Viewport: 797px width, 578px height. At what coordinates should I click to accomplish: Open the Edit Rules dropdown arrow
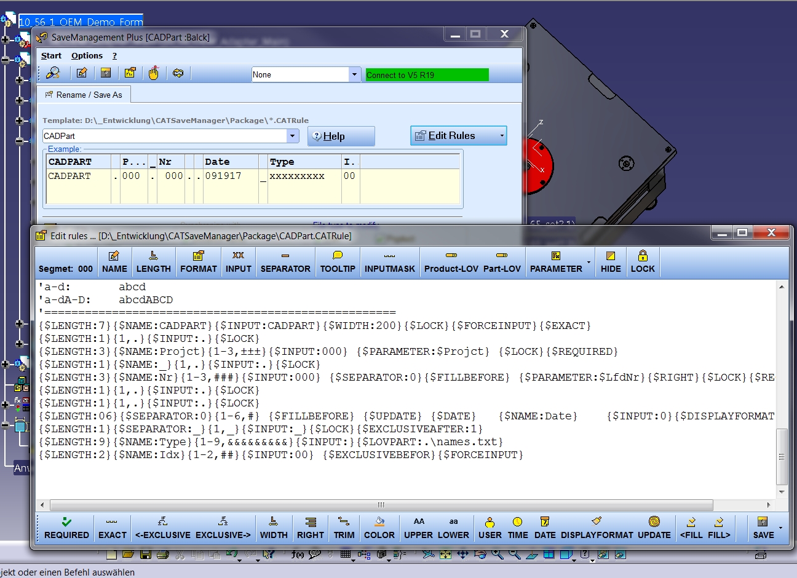502,136
